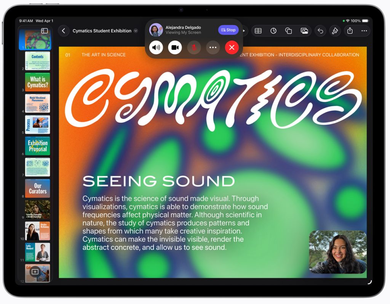Select the 'What is Cymatics?' slide thumbnail
Image resolution: width=390 pixels, height=304 pixels.
point(37,82)
